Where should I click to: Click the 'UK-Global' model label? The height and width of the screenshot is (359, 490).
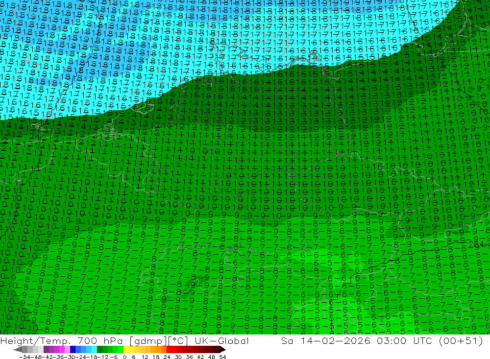(222, 340)
